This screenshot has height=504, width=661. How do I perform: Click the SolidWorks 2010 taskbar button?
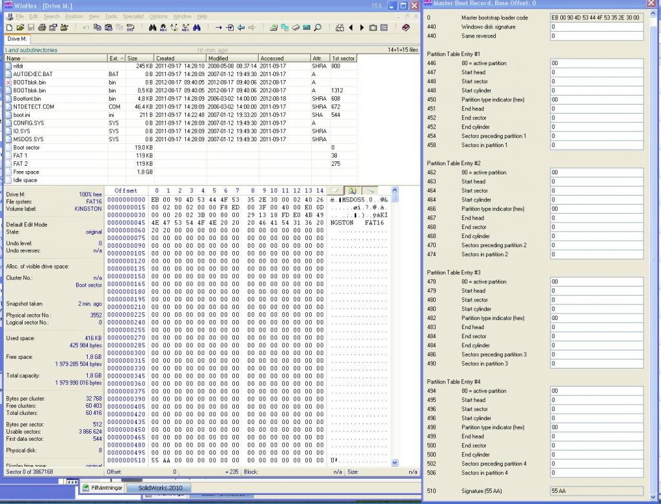point(162,489)
